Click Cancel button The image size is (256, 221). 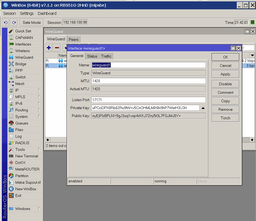click(x=226, y=66)
